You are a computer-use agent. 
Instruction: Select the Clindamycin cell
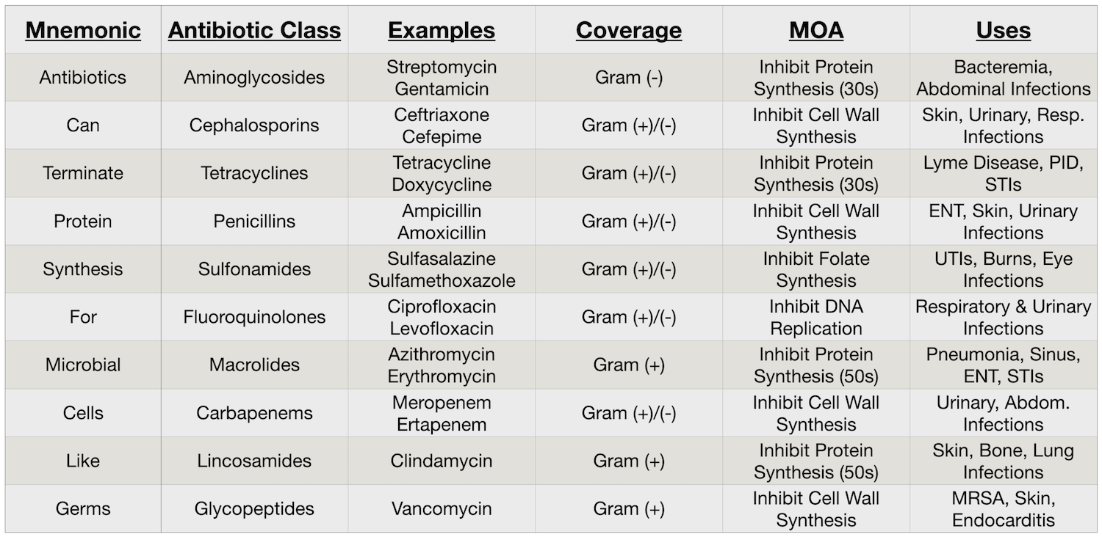tap(442, 461)
